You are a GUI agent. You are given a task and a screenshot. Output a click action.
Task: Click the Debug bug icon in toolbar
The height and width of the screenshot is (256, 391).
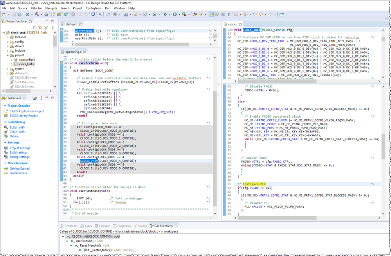point(166,14)
